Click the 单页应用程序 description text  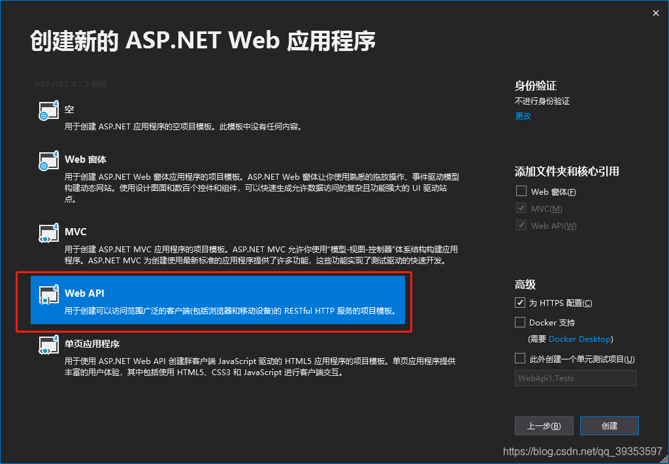[260, 367]
